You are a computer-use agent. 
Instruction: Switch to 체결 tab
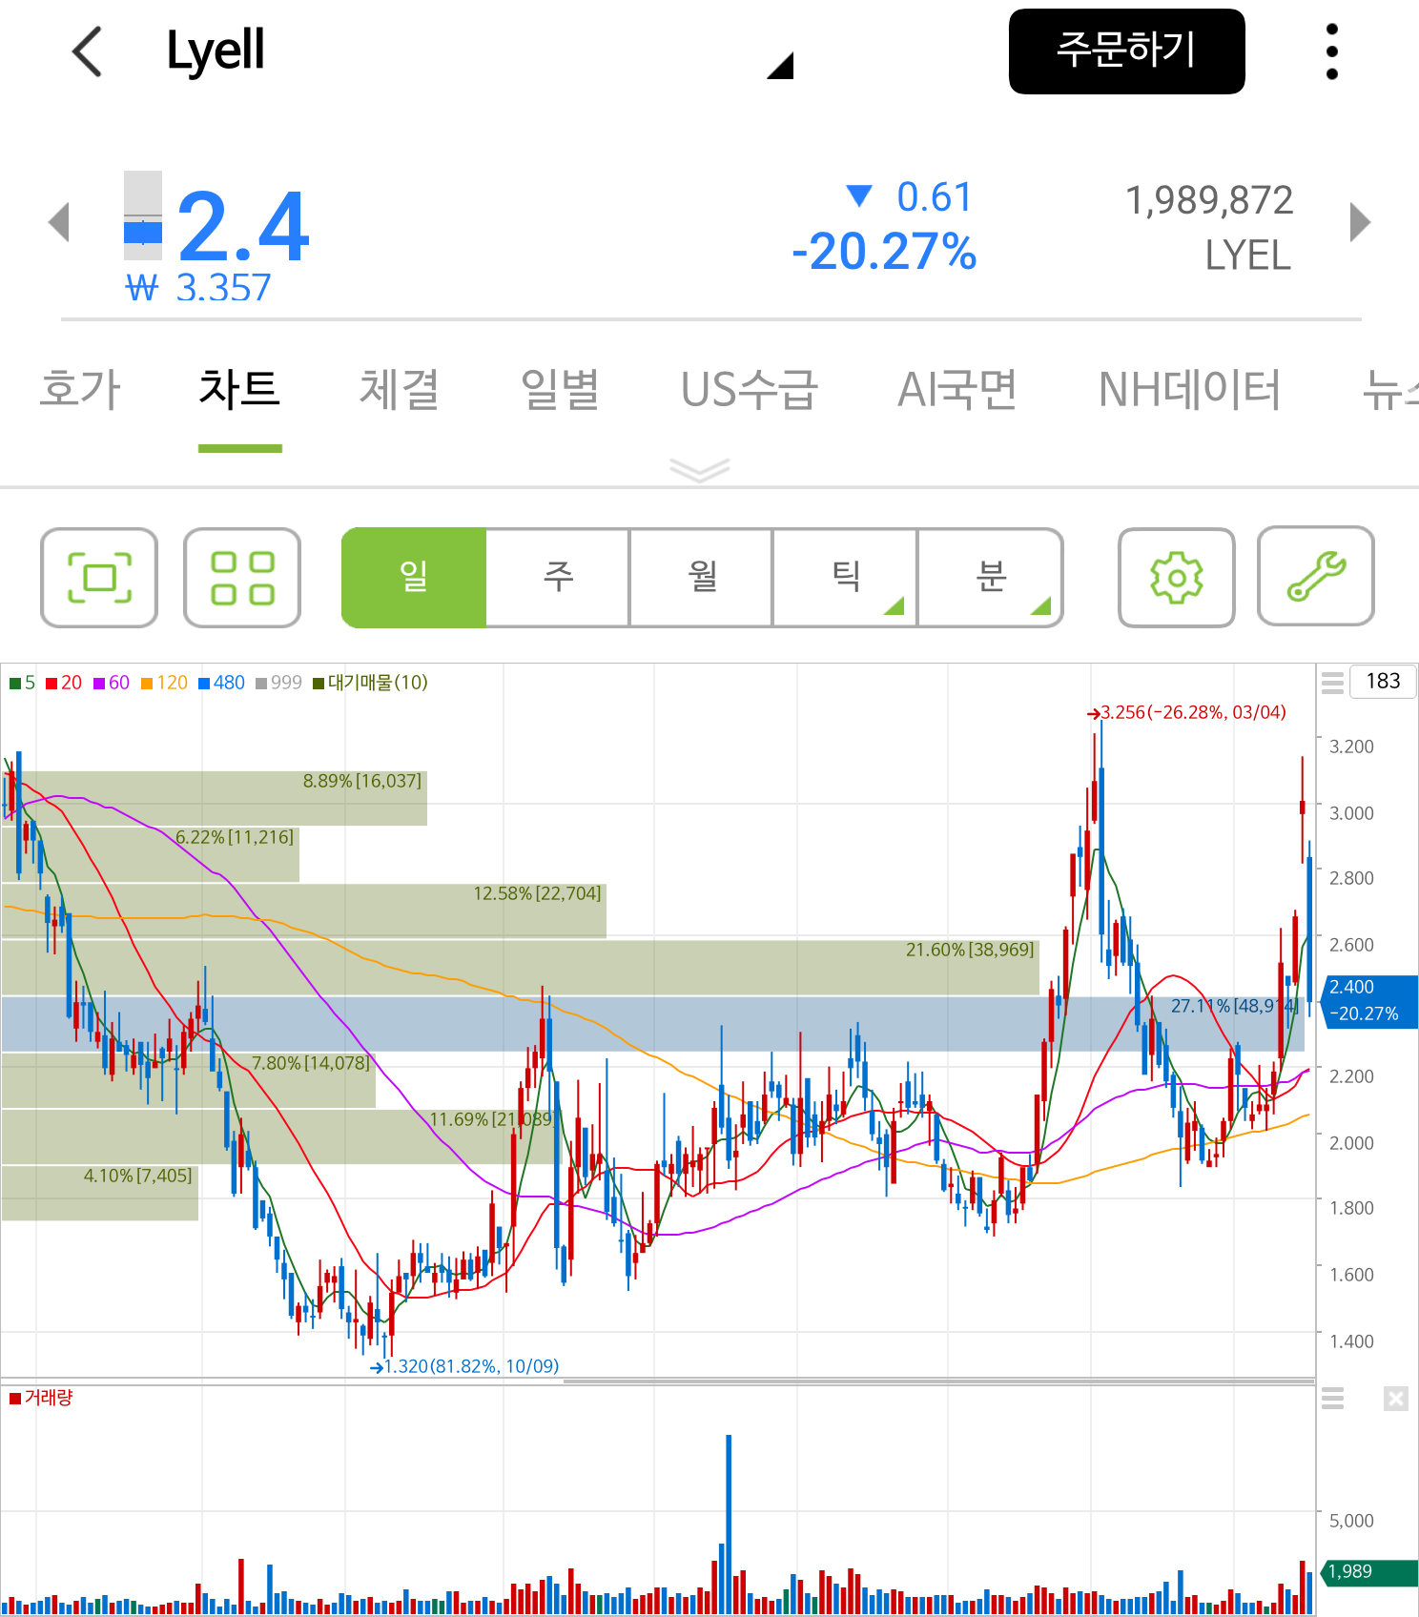[399, 389]
